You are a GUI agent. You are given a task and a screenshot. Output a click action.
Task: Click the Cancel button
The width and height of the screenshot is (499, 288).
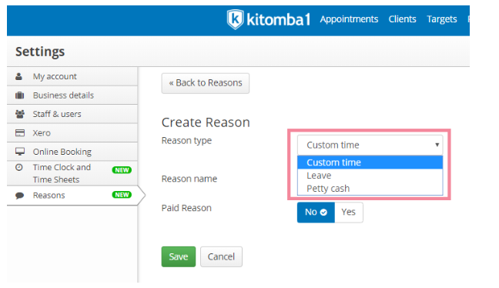click(x=221, y=256)
